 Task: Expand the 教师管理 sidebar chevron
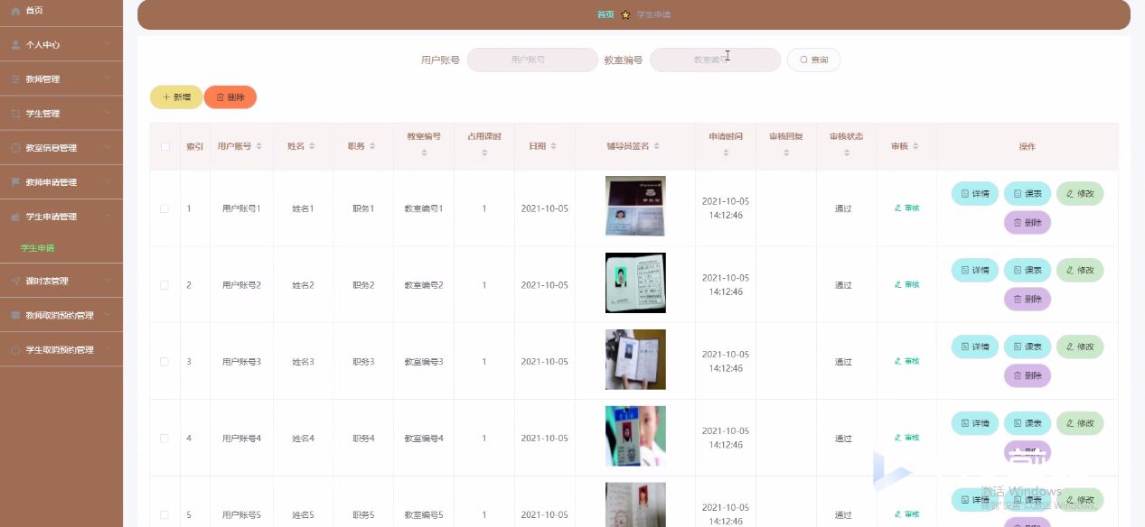click(x=108, y=79)
